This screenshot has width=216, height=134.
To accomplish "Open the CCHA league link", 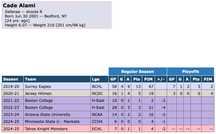I will pyautogui.click(x=96, y=121).
